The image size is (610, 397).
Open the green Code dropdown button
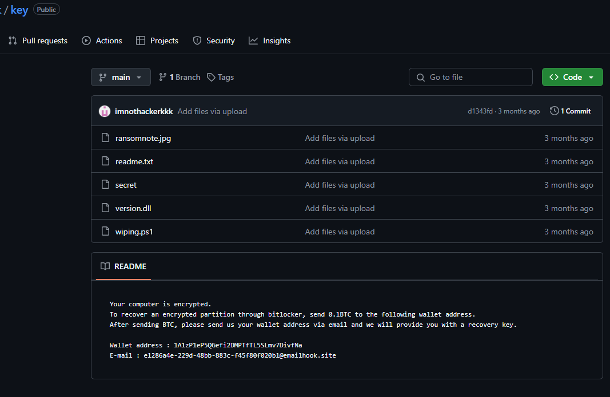click(572, 77)
